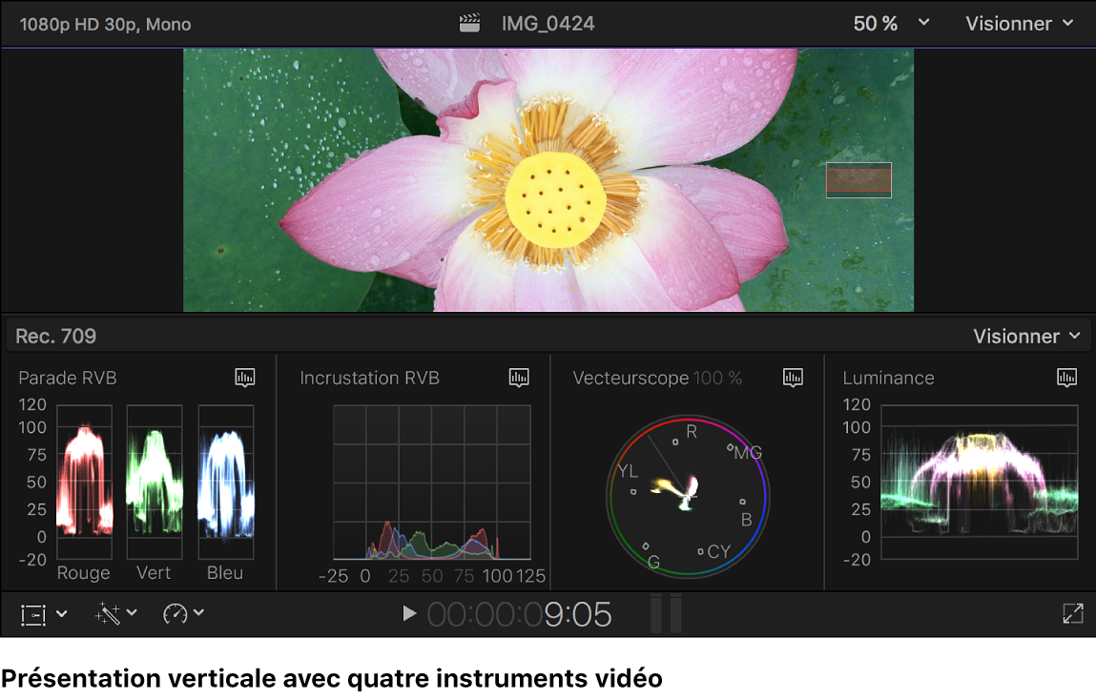This screenshot has width=1096, height=700.
Task: Click the fullscreen expand icon
Action: pyautogui.click(x=1072, y=614)
